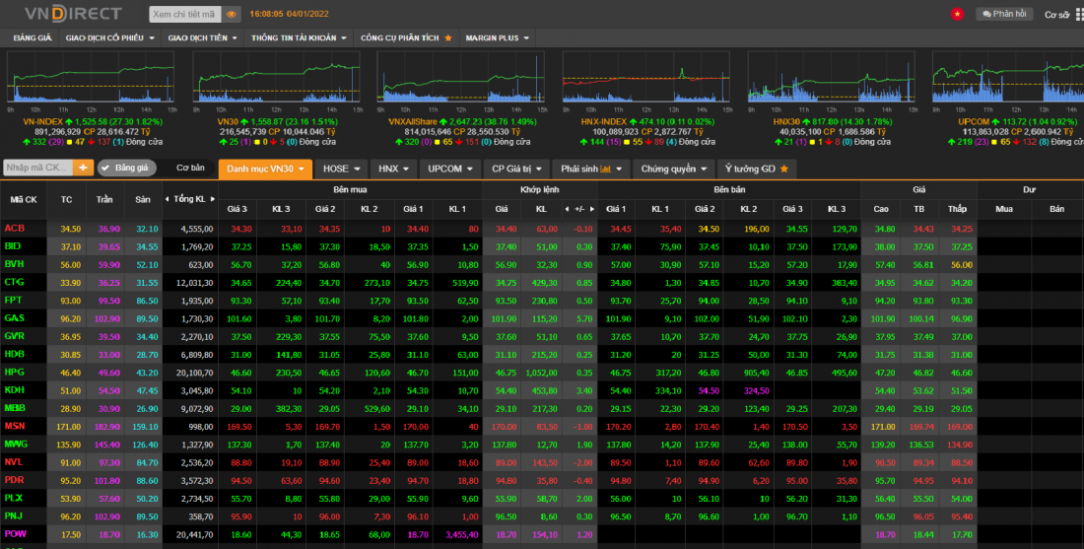The width and height of the screenshot is (1084, 549).
Task: Click the TC column header
Action: pyautogui.click(x=66, y=199)
